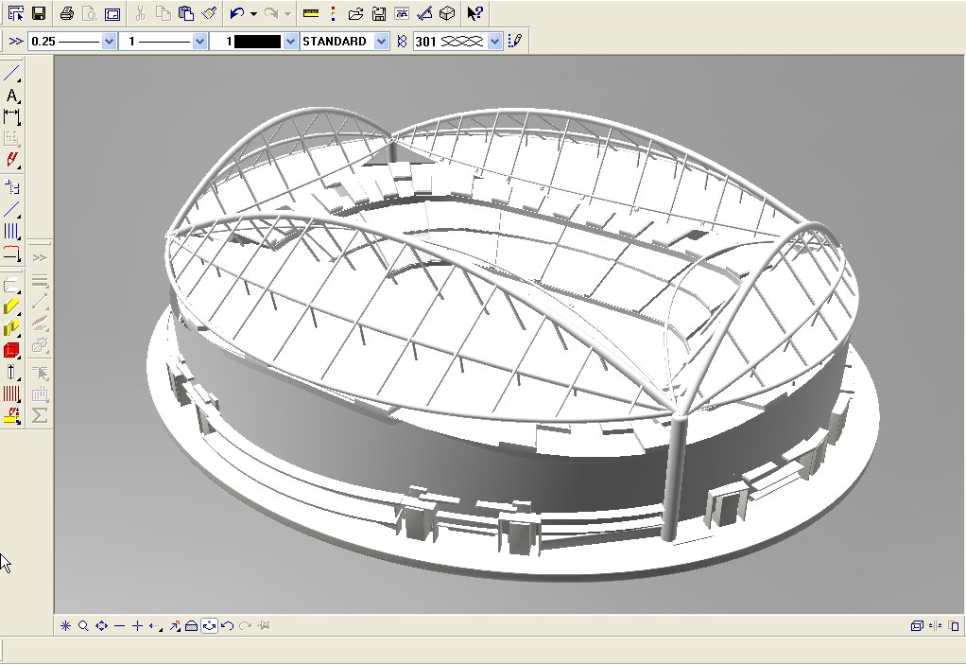
Task: Click the 3D cube icon in top toolbar
Action: coord(448,13)
